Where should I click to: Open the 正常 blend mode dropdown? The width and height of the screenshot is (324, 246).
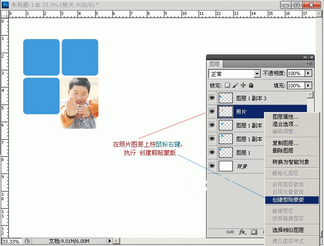click(257, 74)
